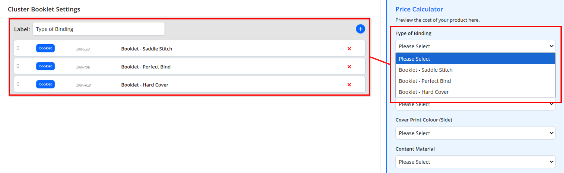Expand the Content Material dropdown

click(x=475, y=162)
